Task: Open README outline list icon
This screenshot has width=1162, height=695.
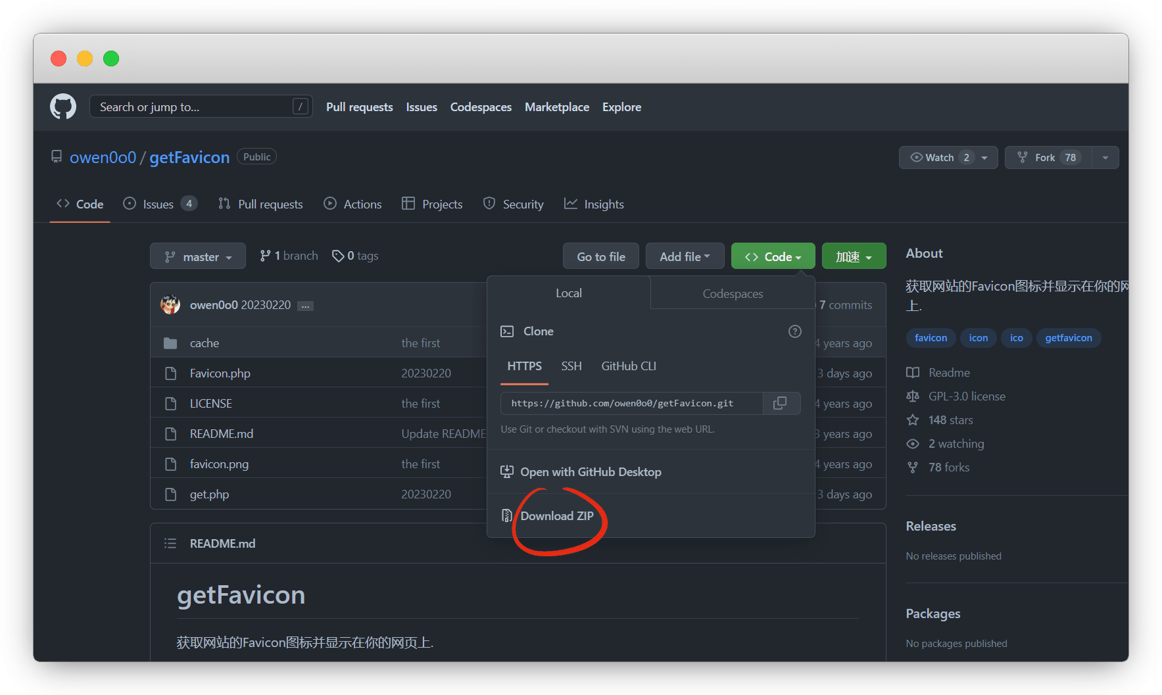Action: pos(170,544)
